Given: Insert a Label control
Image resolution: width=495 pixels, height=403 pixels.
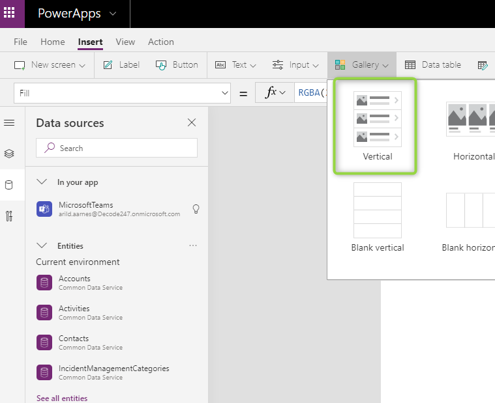Looking at the screenshot, I should 121,65.
